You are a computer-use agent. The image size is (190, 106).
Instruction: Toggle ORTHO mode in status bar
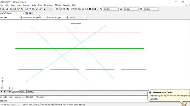coord(37,105)
